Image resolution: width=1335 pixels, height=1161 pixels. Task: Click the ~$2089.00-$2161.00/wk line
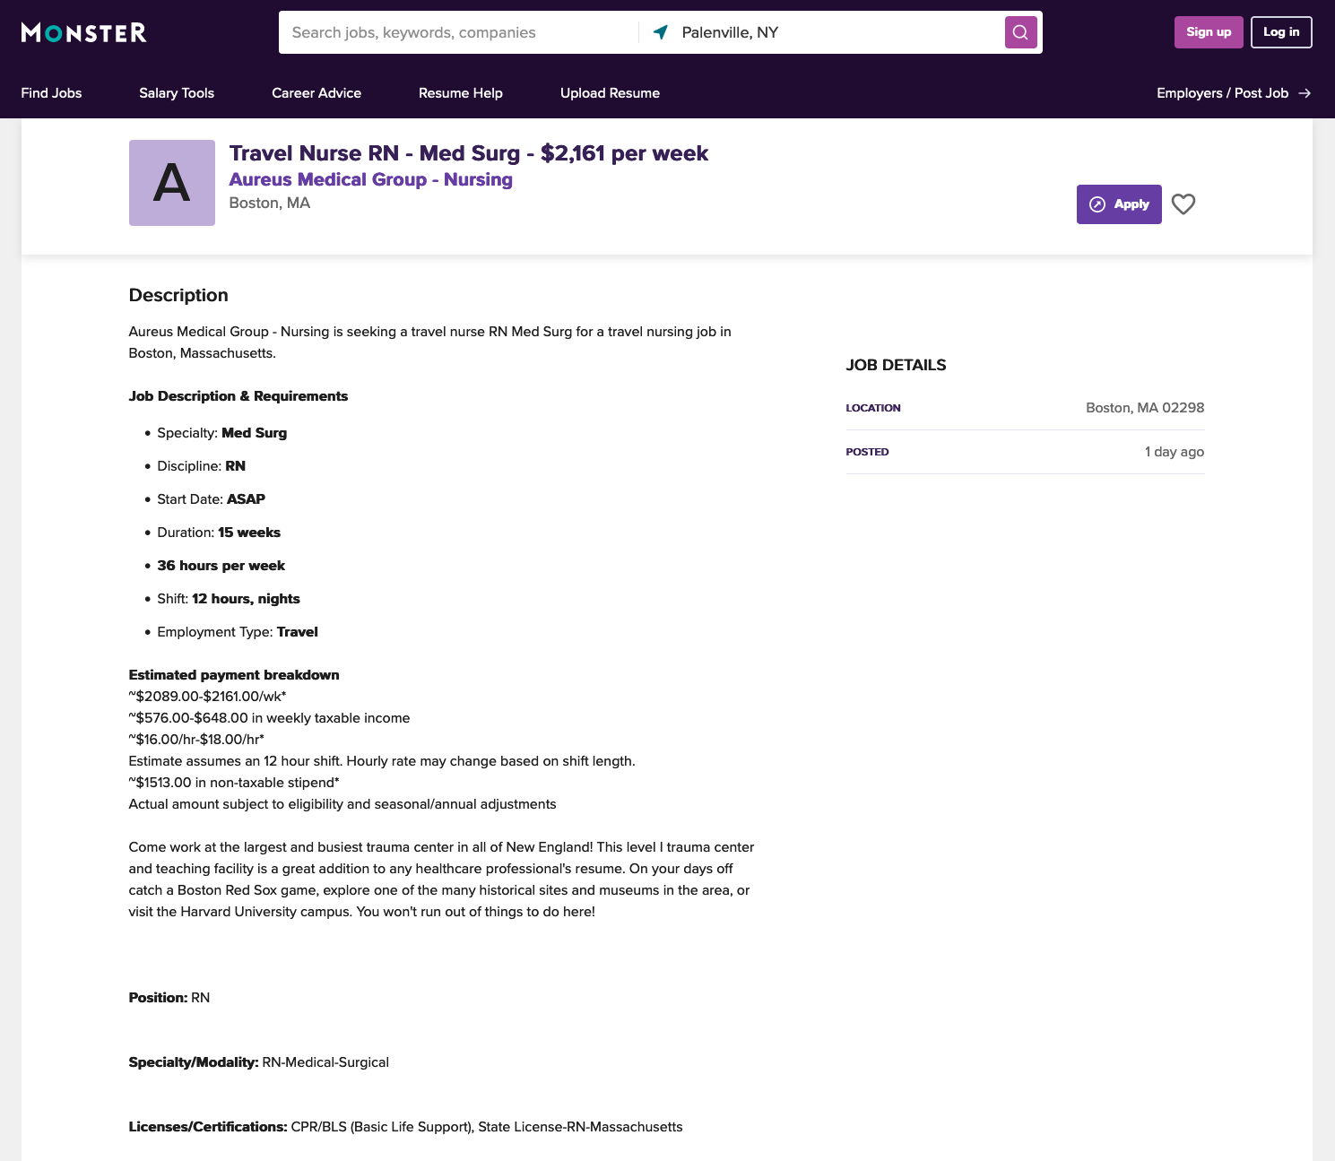(x=208, y=697)
